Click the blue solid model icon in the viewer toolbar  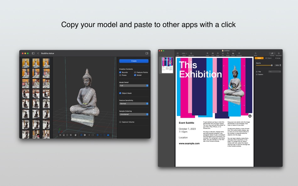[108, 135]
